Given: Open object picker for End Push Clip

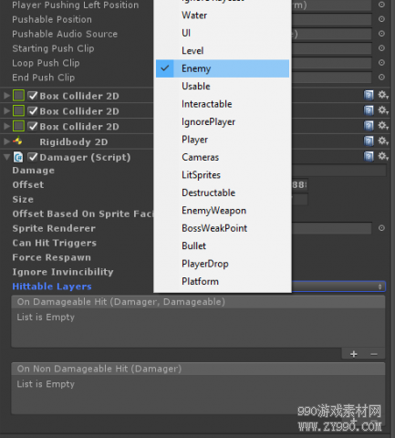Looking at the screenshot, I should 381,77.
